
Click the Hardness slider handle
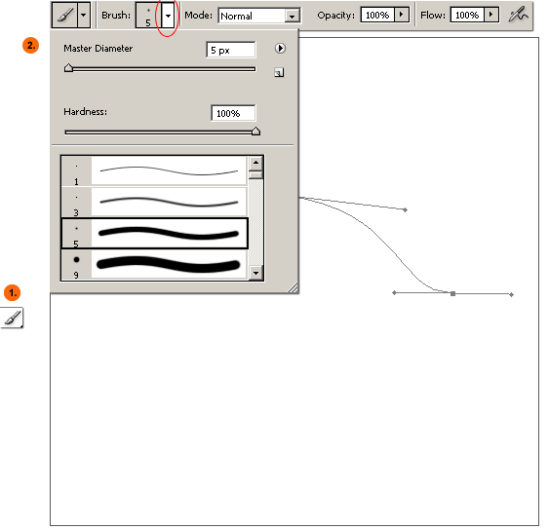pyautogui.click(x=256, y=132)
